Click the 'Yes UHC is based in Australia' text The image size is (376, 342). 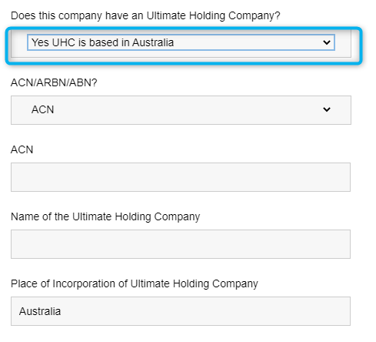click(103, 42)
